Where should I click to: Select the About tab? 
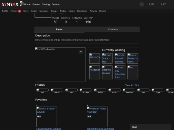click(x=59, y=29)
